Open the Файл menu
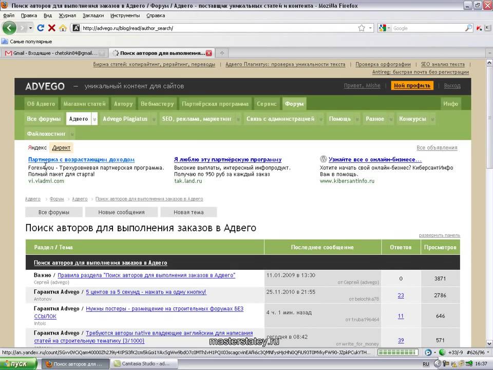Screen dimensions: 493x370 [x=9, y=15]
